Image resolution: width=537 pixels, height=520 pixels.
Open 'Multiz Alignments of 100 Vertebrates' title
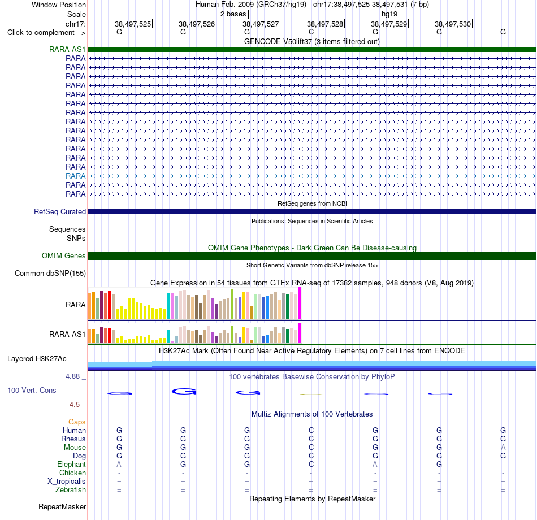pos(312,414)
